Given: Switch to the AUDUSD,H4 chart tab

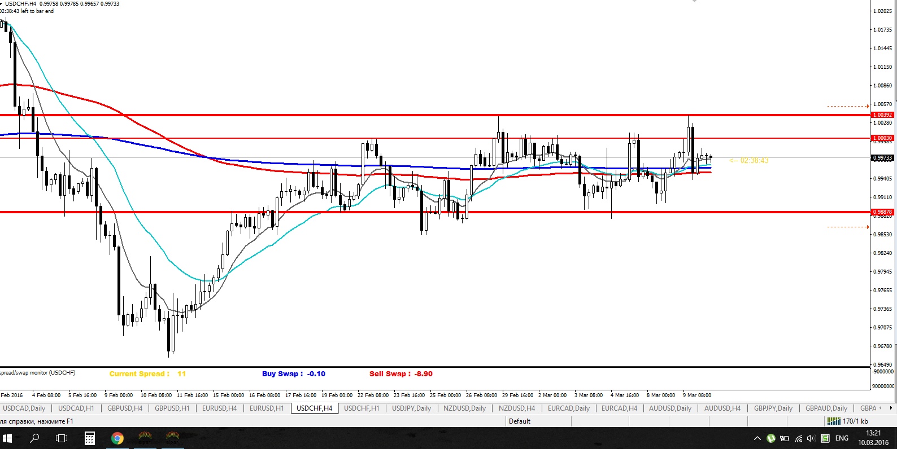Looking at the screenshot, I should (x=722, y=408).
